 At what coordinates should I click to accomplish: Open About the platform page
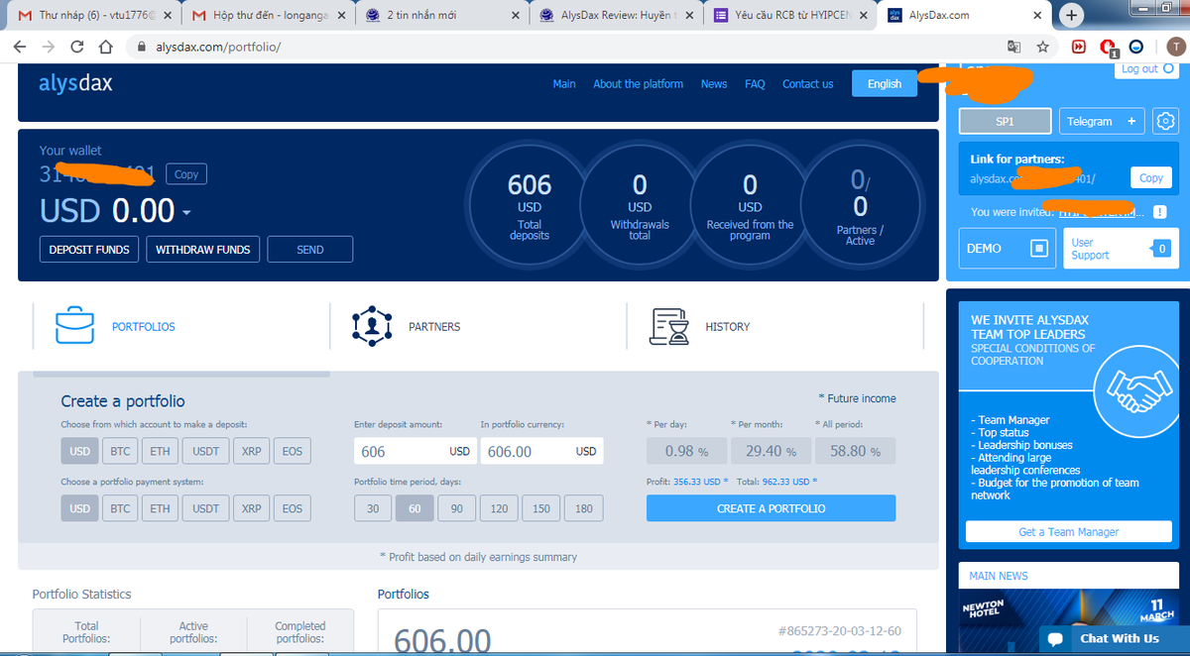click(x=638, y=84)
